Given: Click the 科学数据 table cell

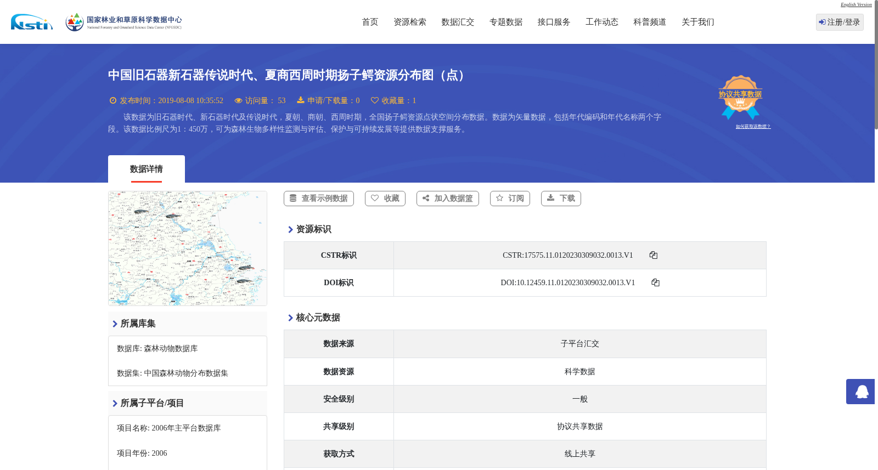Looking at the screenshot, I should pyautogui.click(x=580, y=372).
